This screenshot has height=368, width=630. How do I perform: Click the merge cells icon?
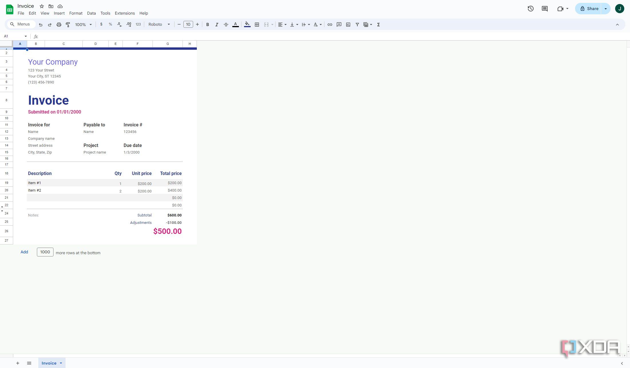[x=266, y=25]
